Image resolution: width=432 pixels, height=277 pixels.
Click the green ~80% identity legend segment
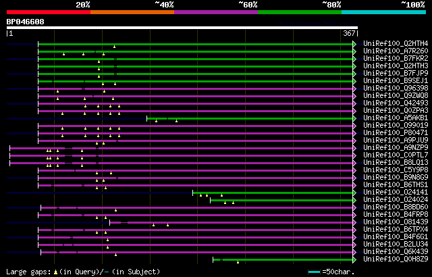[300, 12]
